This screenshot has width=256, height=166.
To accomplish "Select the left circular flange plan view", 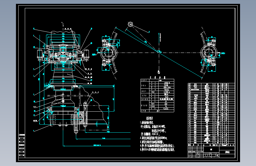I will 109,53.
